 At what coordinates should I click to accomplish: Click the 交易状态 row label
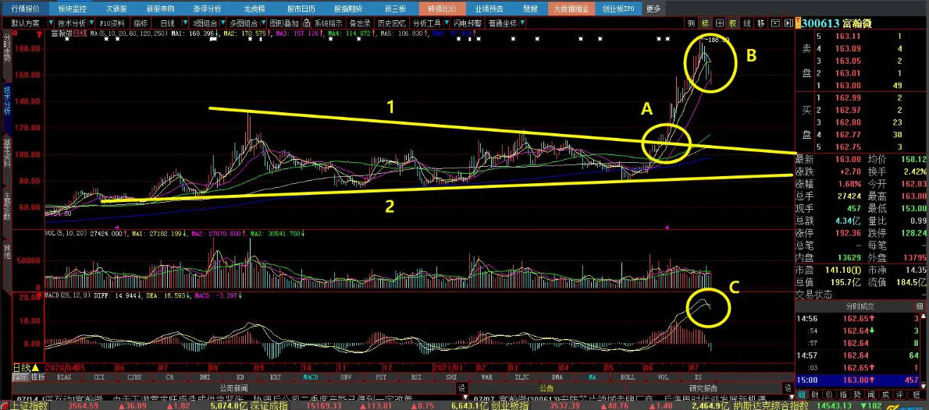click(814, 294)
